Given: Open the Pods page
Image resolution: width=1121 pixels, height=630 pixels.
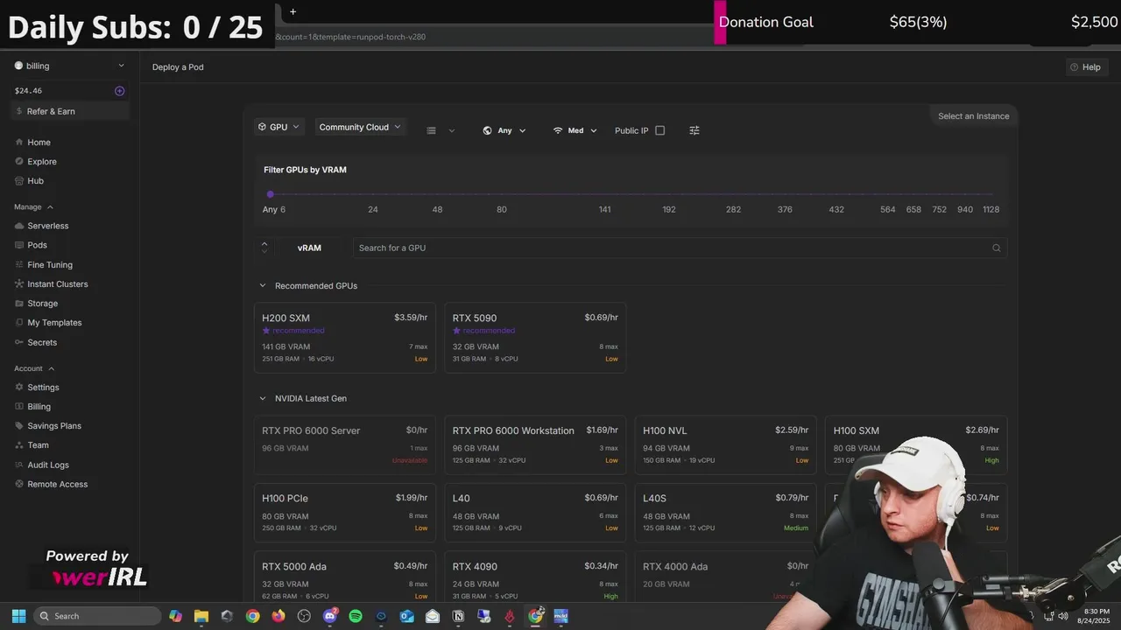Looking at the screenshot, I should [x=37, y=245].
